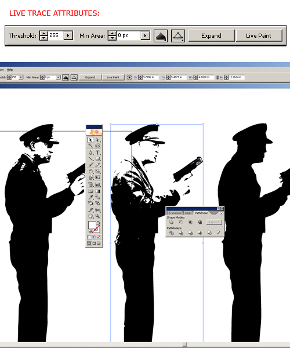Click the Divide pathfinder icon
Image resolution: width=290 pixels, height=356 pixels.
click(172, 233)
